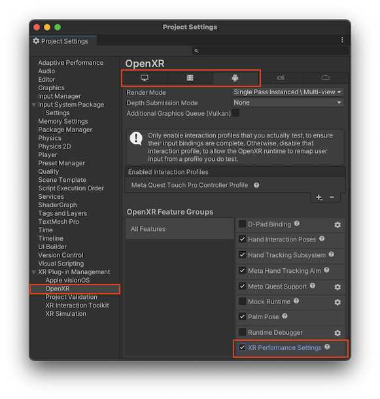The height and width of the screenshot is (399, 380).
Task: Open the Depth Submission Mode dropdown
Action: (x=288, y=103)
